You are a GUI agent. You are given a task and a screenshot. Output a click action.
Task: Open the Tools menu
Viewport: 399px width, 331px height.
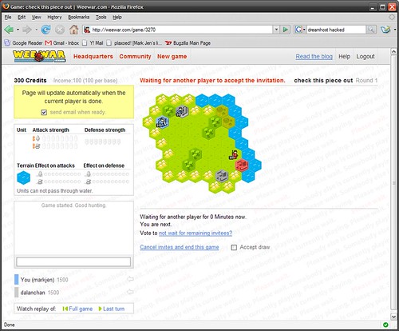[x=101, y=17]
